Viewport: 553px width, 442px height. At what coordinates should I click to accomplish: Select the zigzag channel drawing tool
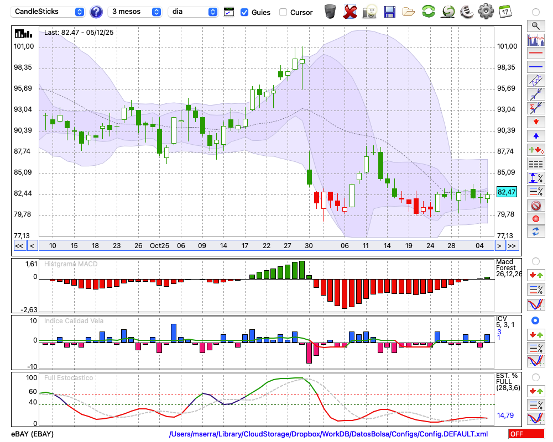click(536, 81)
